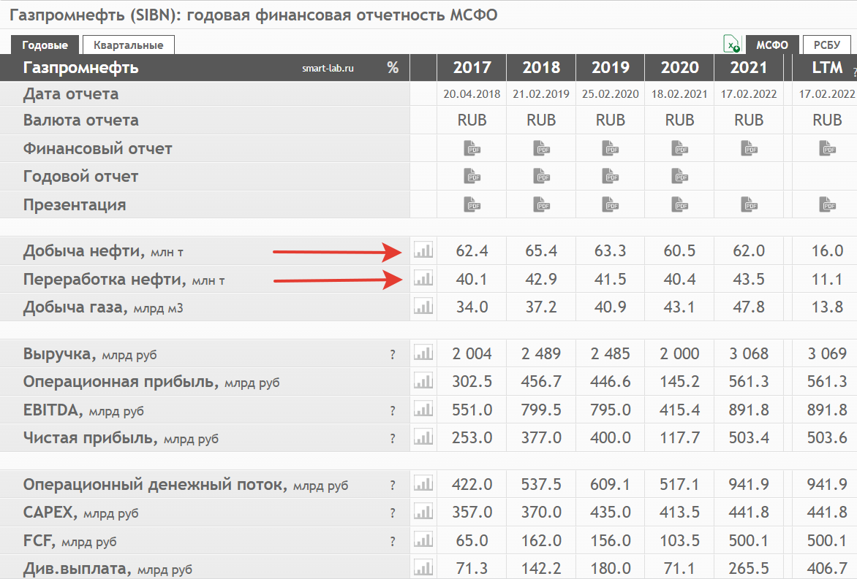
Task: Open the 2021 financial report PDF
Action: (x=749, y=148)
